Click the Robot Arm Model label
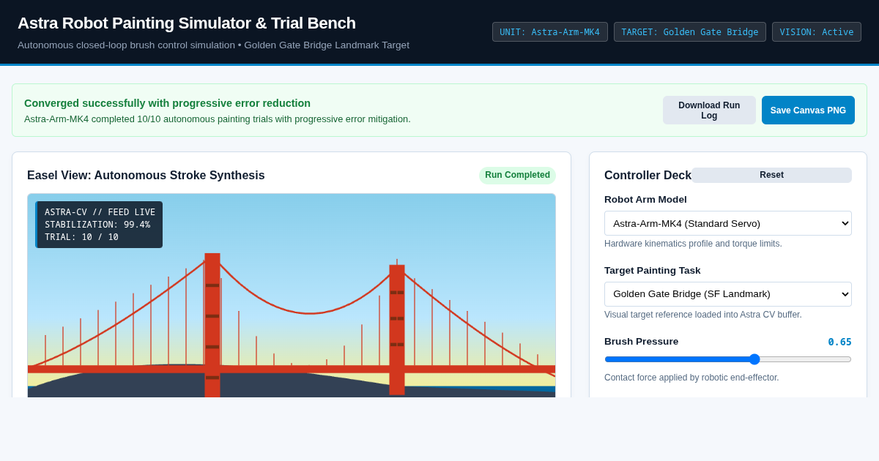 click(x=645, y=200)
